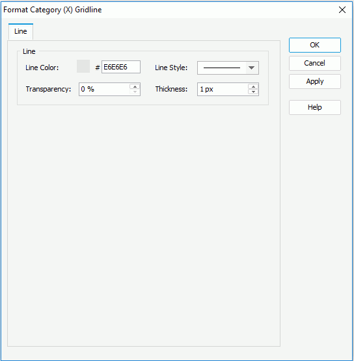The height and width of the screenshot is (361, 354).
Task: Apply the gridline settings
Action: point(315,81)
